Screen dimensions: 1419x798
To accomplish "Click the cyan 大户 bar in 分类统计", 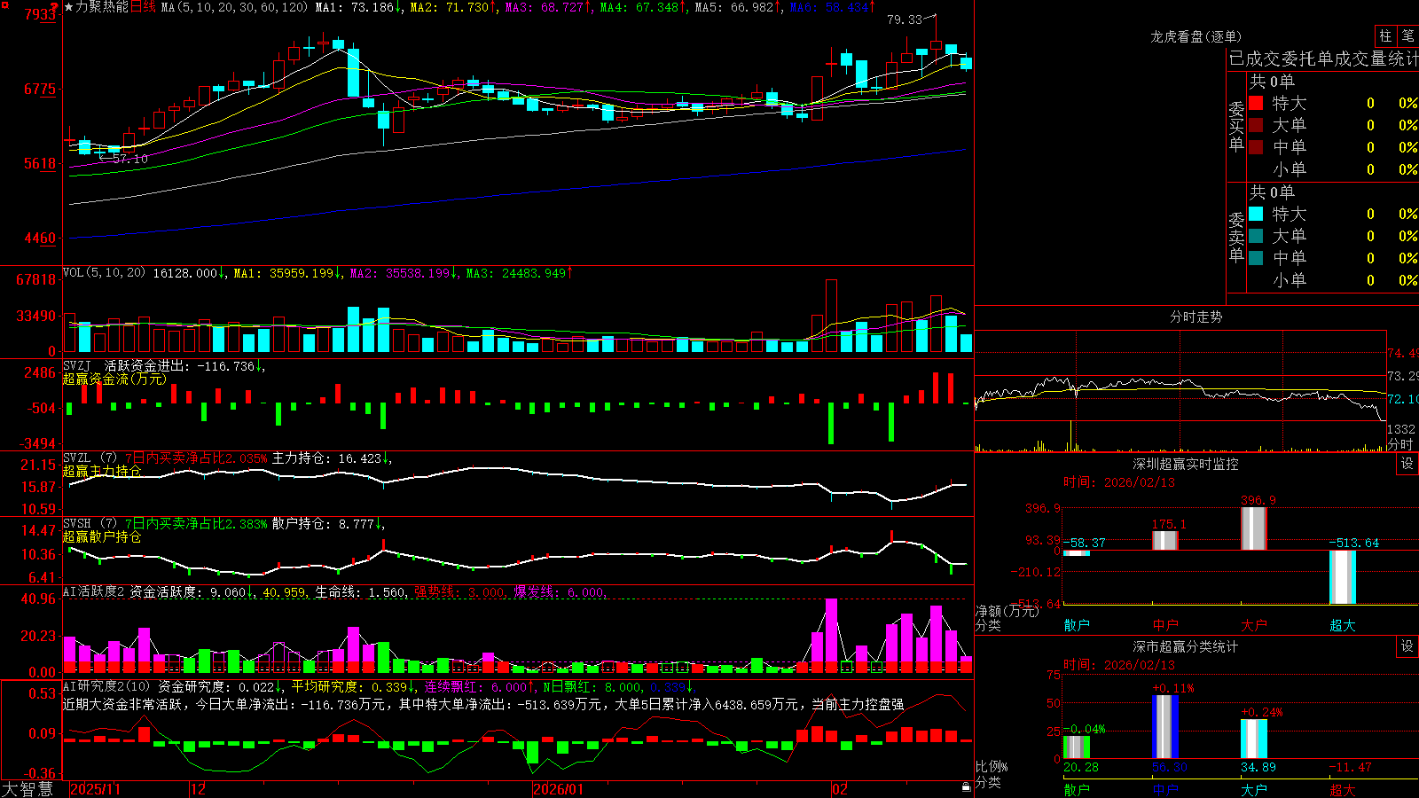I will coord(1254,739).
